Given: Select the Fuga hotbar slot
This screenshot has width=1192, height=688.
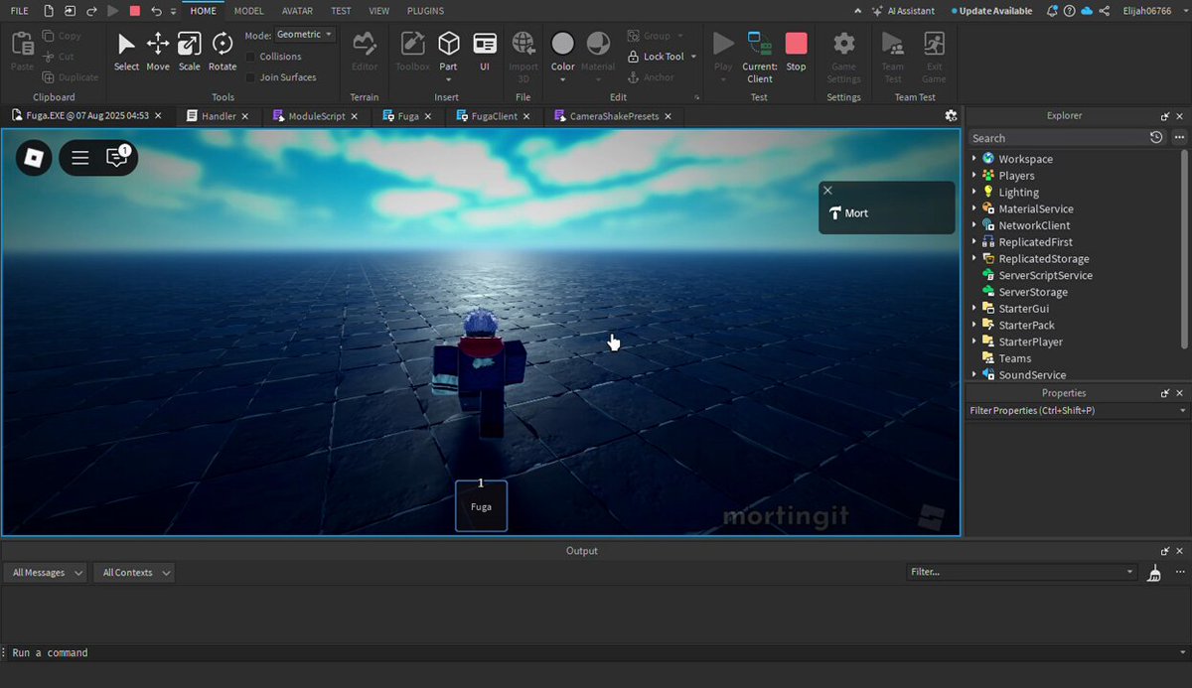Looking at the screenshot, I should [481, 505].
